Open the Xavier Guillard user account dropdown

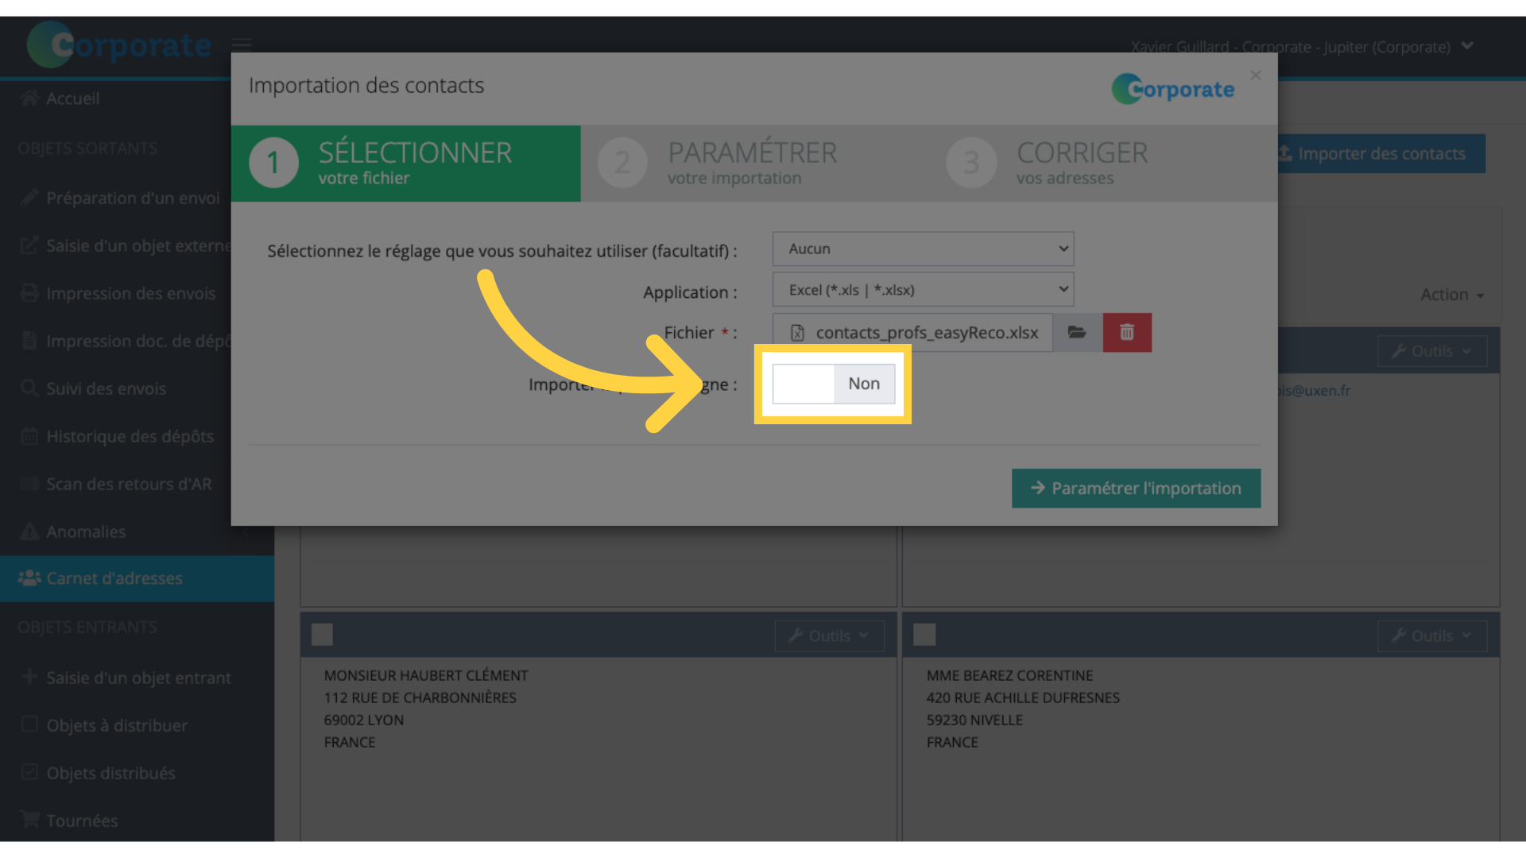click(1302, 47)
